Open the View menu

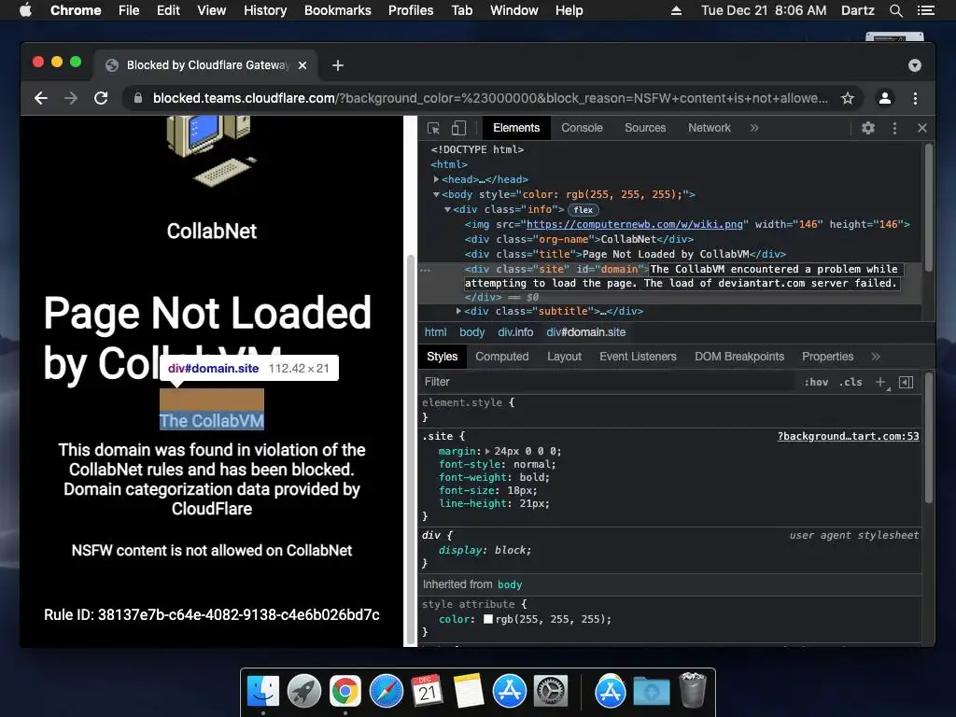pos(212,10)
